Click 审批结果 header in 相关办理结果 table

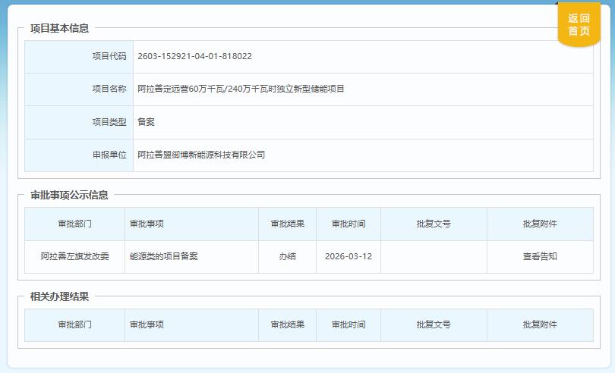287,324
